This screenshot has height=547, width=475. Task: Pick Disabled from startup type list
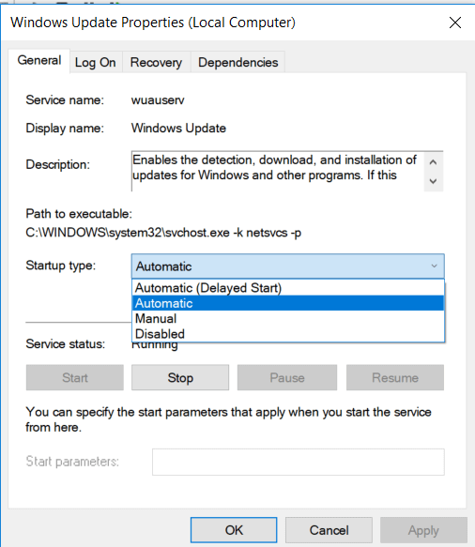(288, 334)
